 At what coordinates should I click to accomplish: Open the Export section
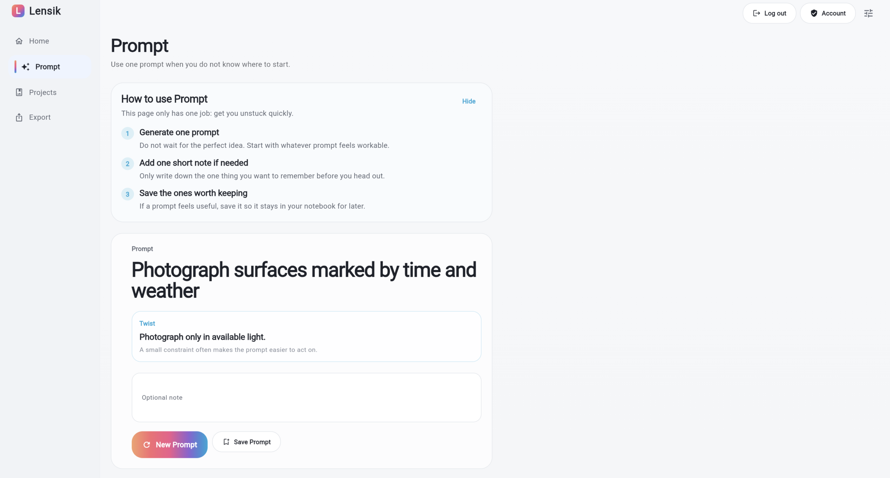[40, 117]
